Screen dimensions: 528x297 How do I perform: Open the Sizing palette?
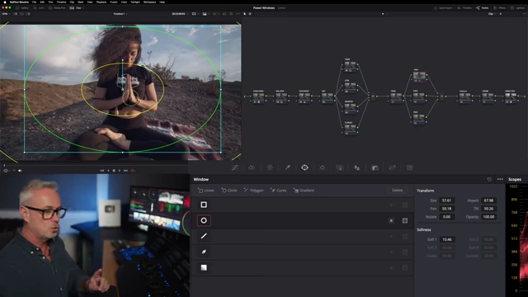click(393, 167)
